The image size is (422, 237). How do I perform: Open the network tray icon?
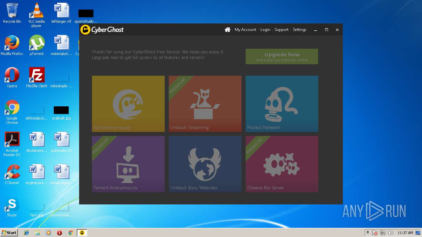[x=383, y=233]
